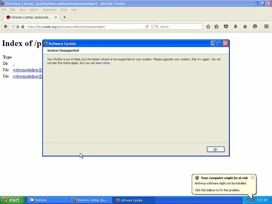Click the chat smiley icon in the toolbar
Image resolution: width=272 pixels, height=204 pixels.
255,27
